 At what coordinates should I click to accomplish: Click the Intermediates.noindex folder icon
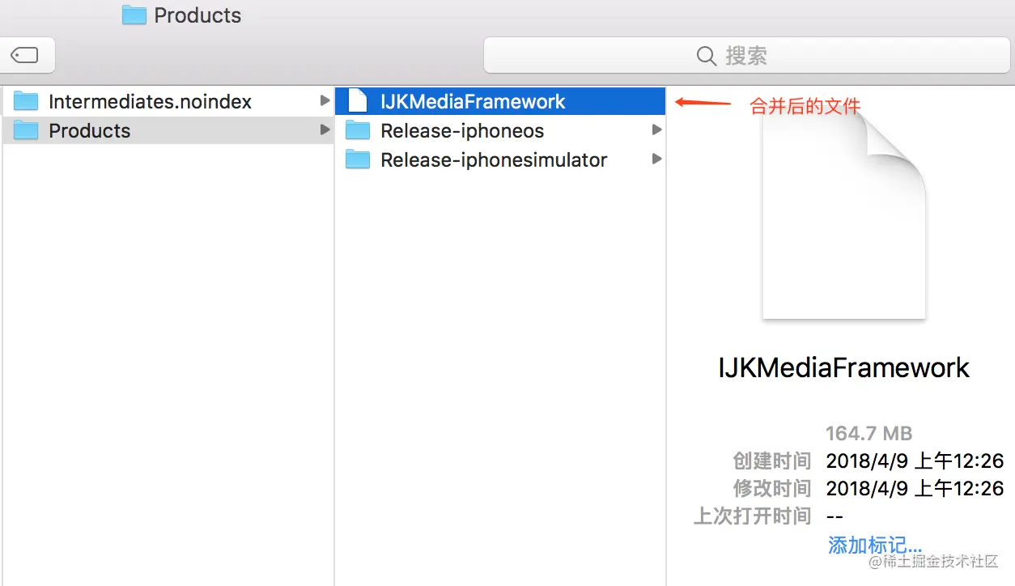click(x=27, y=101)
